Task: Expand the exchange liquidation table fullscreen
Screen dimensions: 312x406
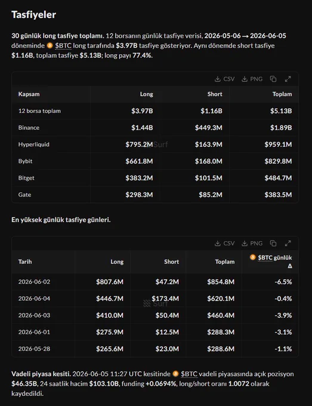Action: click(x=288, y=79)
